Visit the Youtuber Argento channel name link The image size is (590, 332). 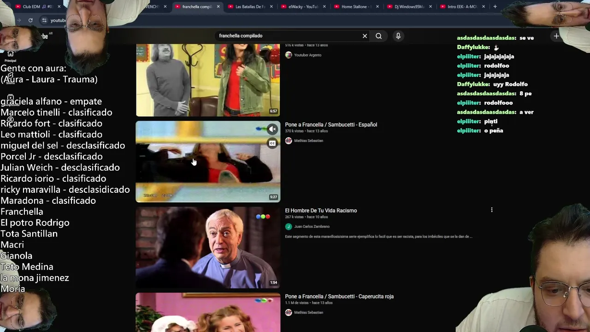click(x=307, y=55)
